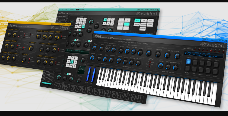
Task: Enable the EQ effect button in Attack
Action: coord(144,20)
